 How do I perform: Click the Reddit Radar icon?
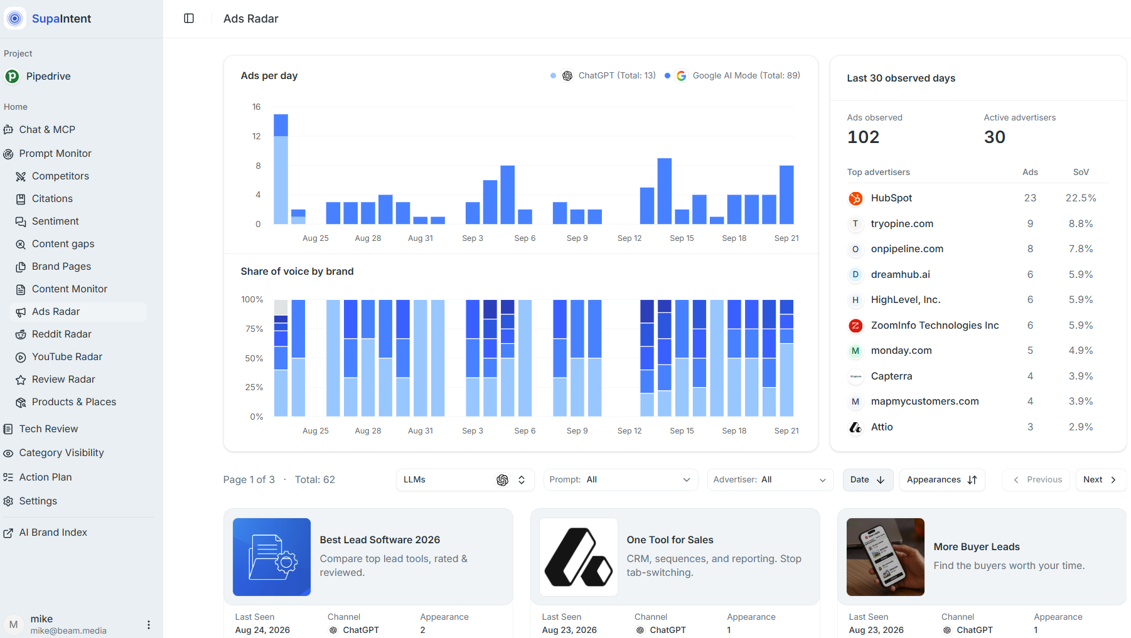(x=21, y=334)
